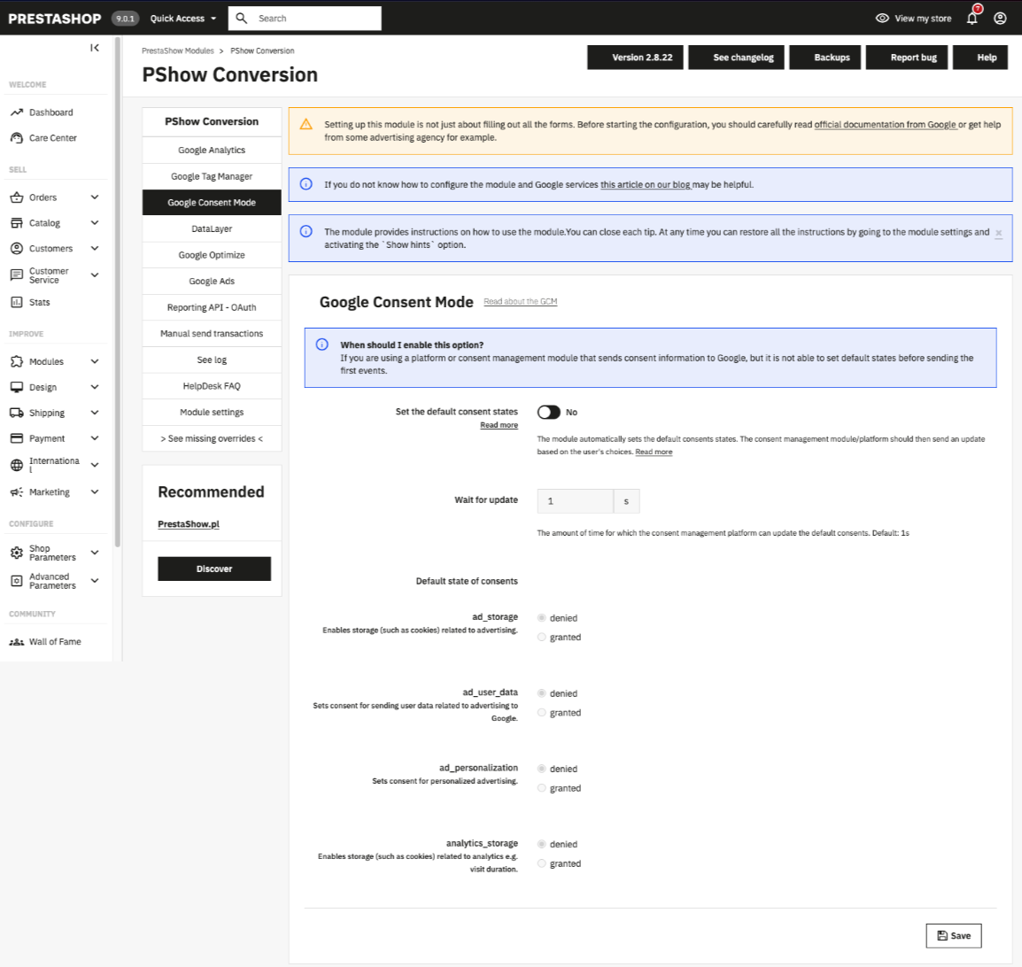Open the See changelog button

pos(743,58)
